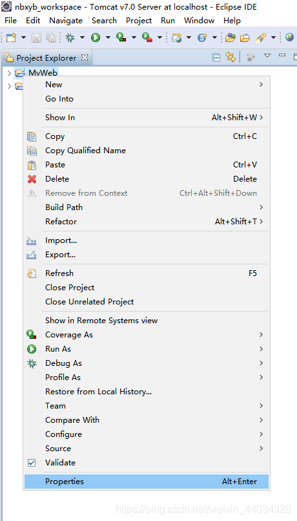
Task: Click the New Dynamic Web Project toolbar icon
Action: click(x=176, y=37)
